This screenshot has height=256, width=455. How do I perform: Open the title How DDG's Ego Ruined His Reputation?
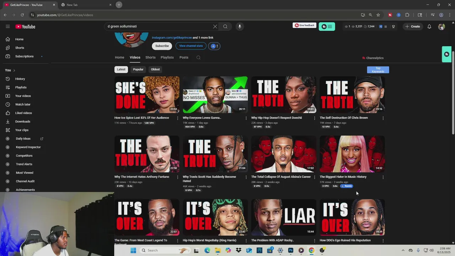345,240
